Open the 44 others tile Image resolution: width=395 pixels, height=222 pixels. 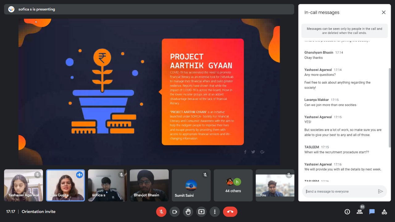(x=233, y=185)
